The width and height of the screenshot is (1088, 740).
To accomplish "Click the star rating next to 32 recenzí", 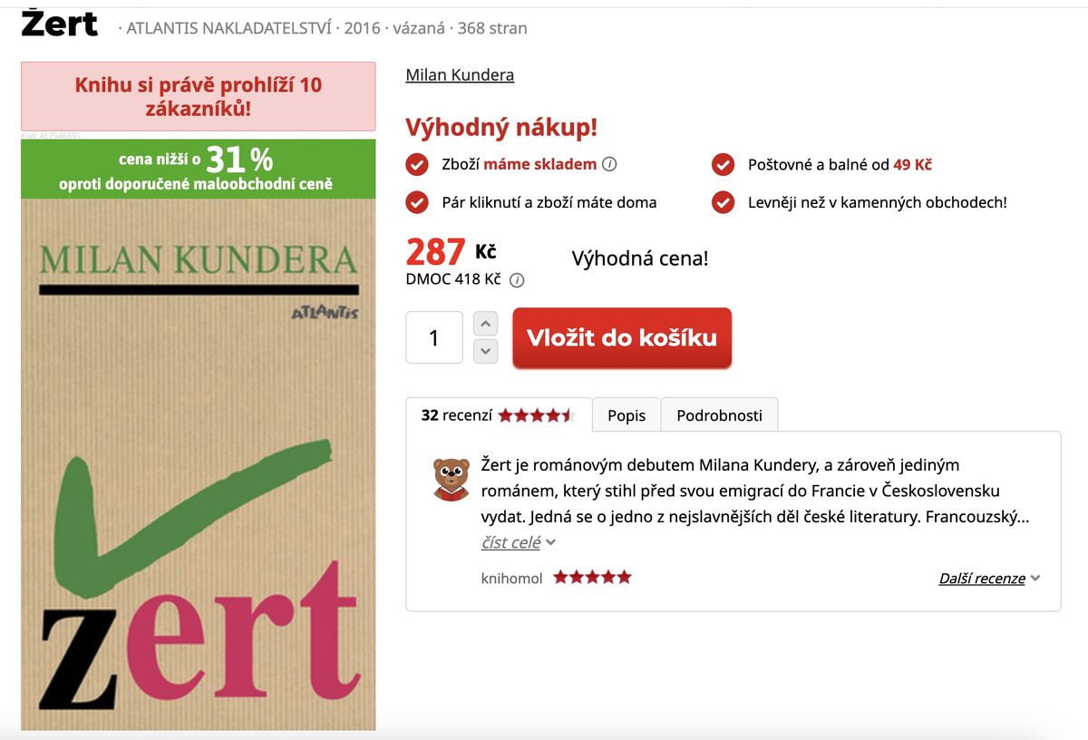I will [x=537, y=415].
